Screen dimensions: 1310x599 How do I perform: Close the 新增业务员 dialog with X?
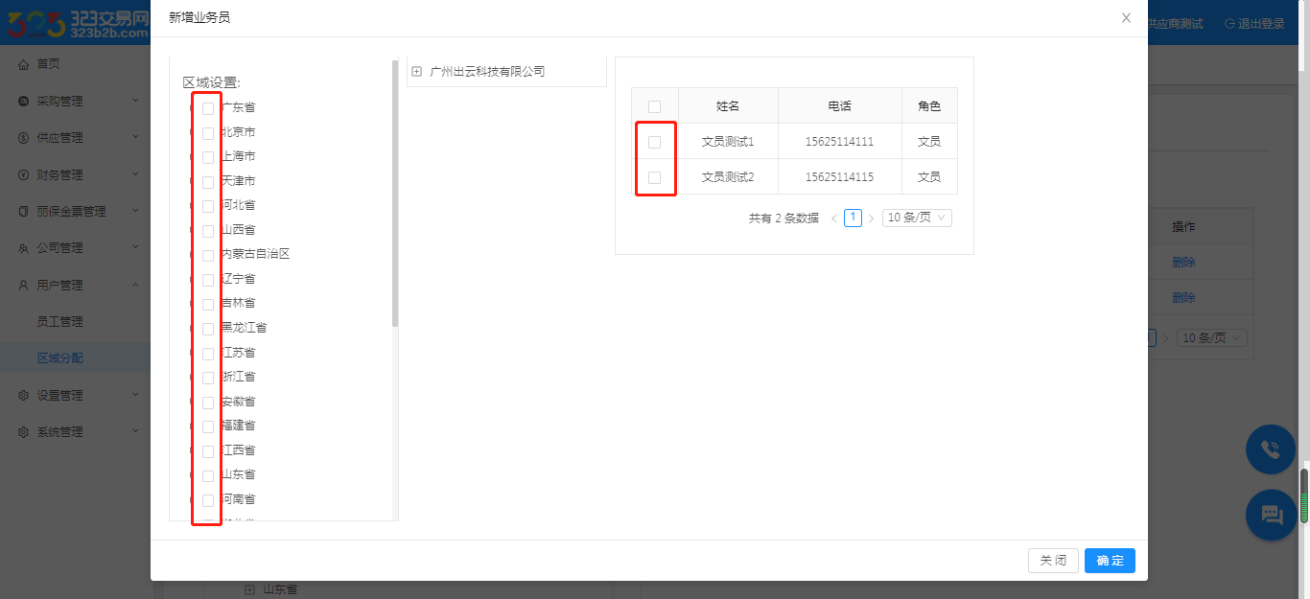1126,18
